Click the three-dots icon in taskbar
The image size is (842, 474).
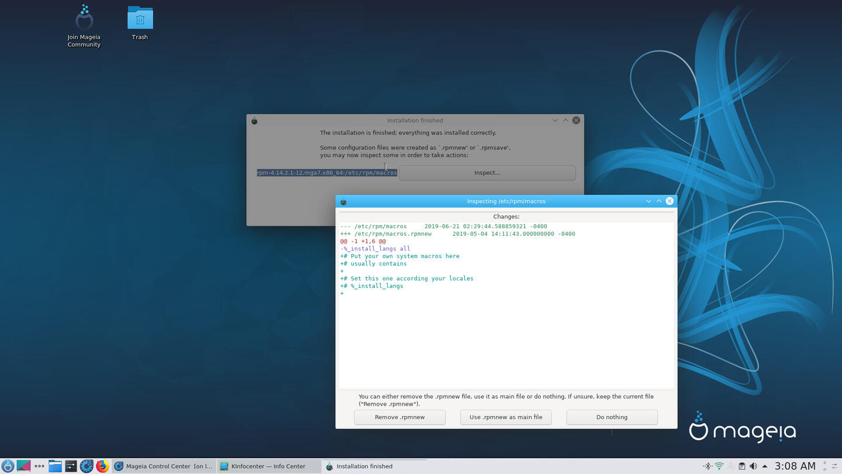[39, 466]
